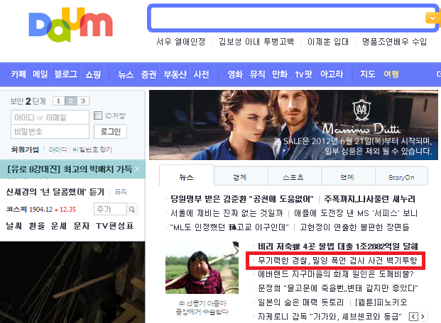Set security level to 2

click(x=70, y=101)
